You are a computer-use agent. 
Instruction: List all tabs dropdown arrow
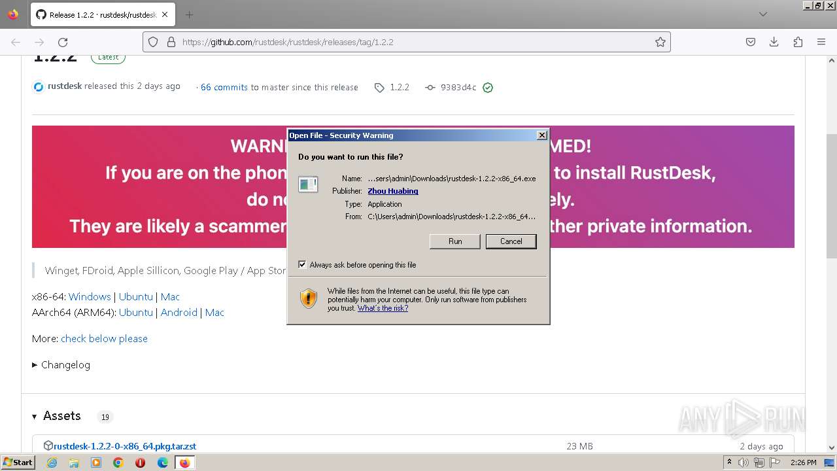pyautogui.click(x=763, y=14)
